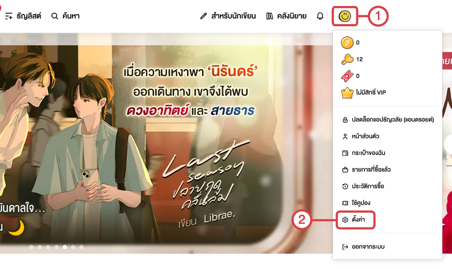Screen dimensions: 452x269
Task: Open the yellow smiley profile avatar menu
Action: tap(345, 16)
